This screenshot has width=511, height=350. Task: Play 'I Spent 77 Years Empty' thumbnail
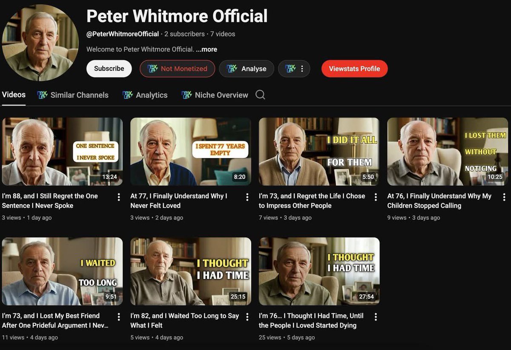[190, 152]
